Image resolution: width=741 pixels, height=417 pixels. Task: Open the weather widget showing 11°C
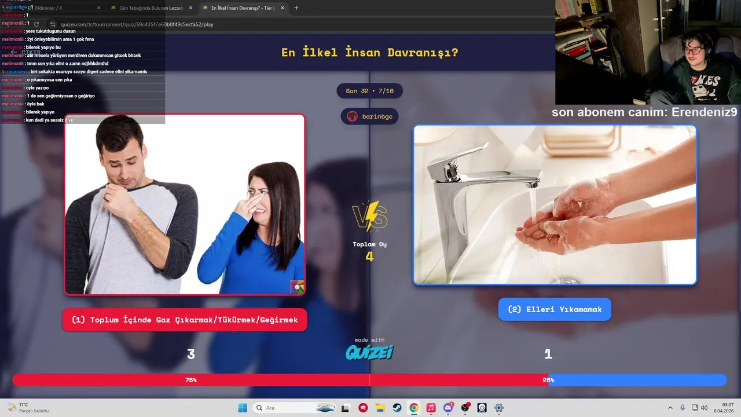pyautogui.click(x=28, y=408)
